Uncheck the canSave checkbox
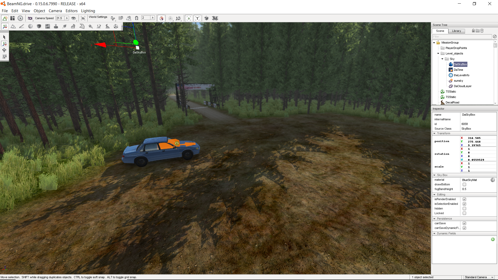The height and width of the screenshot is (280, 498). pos(464,223)
